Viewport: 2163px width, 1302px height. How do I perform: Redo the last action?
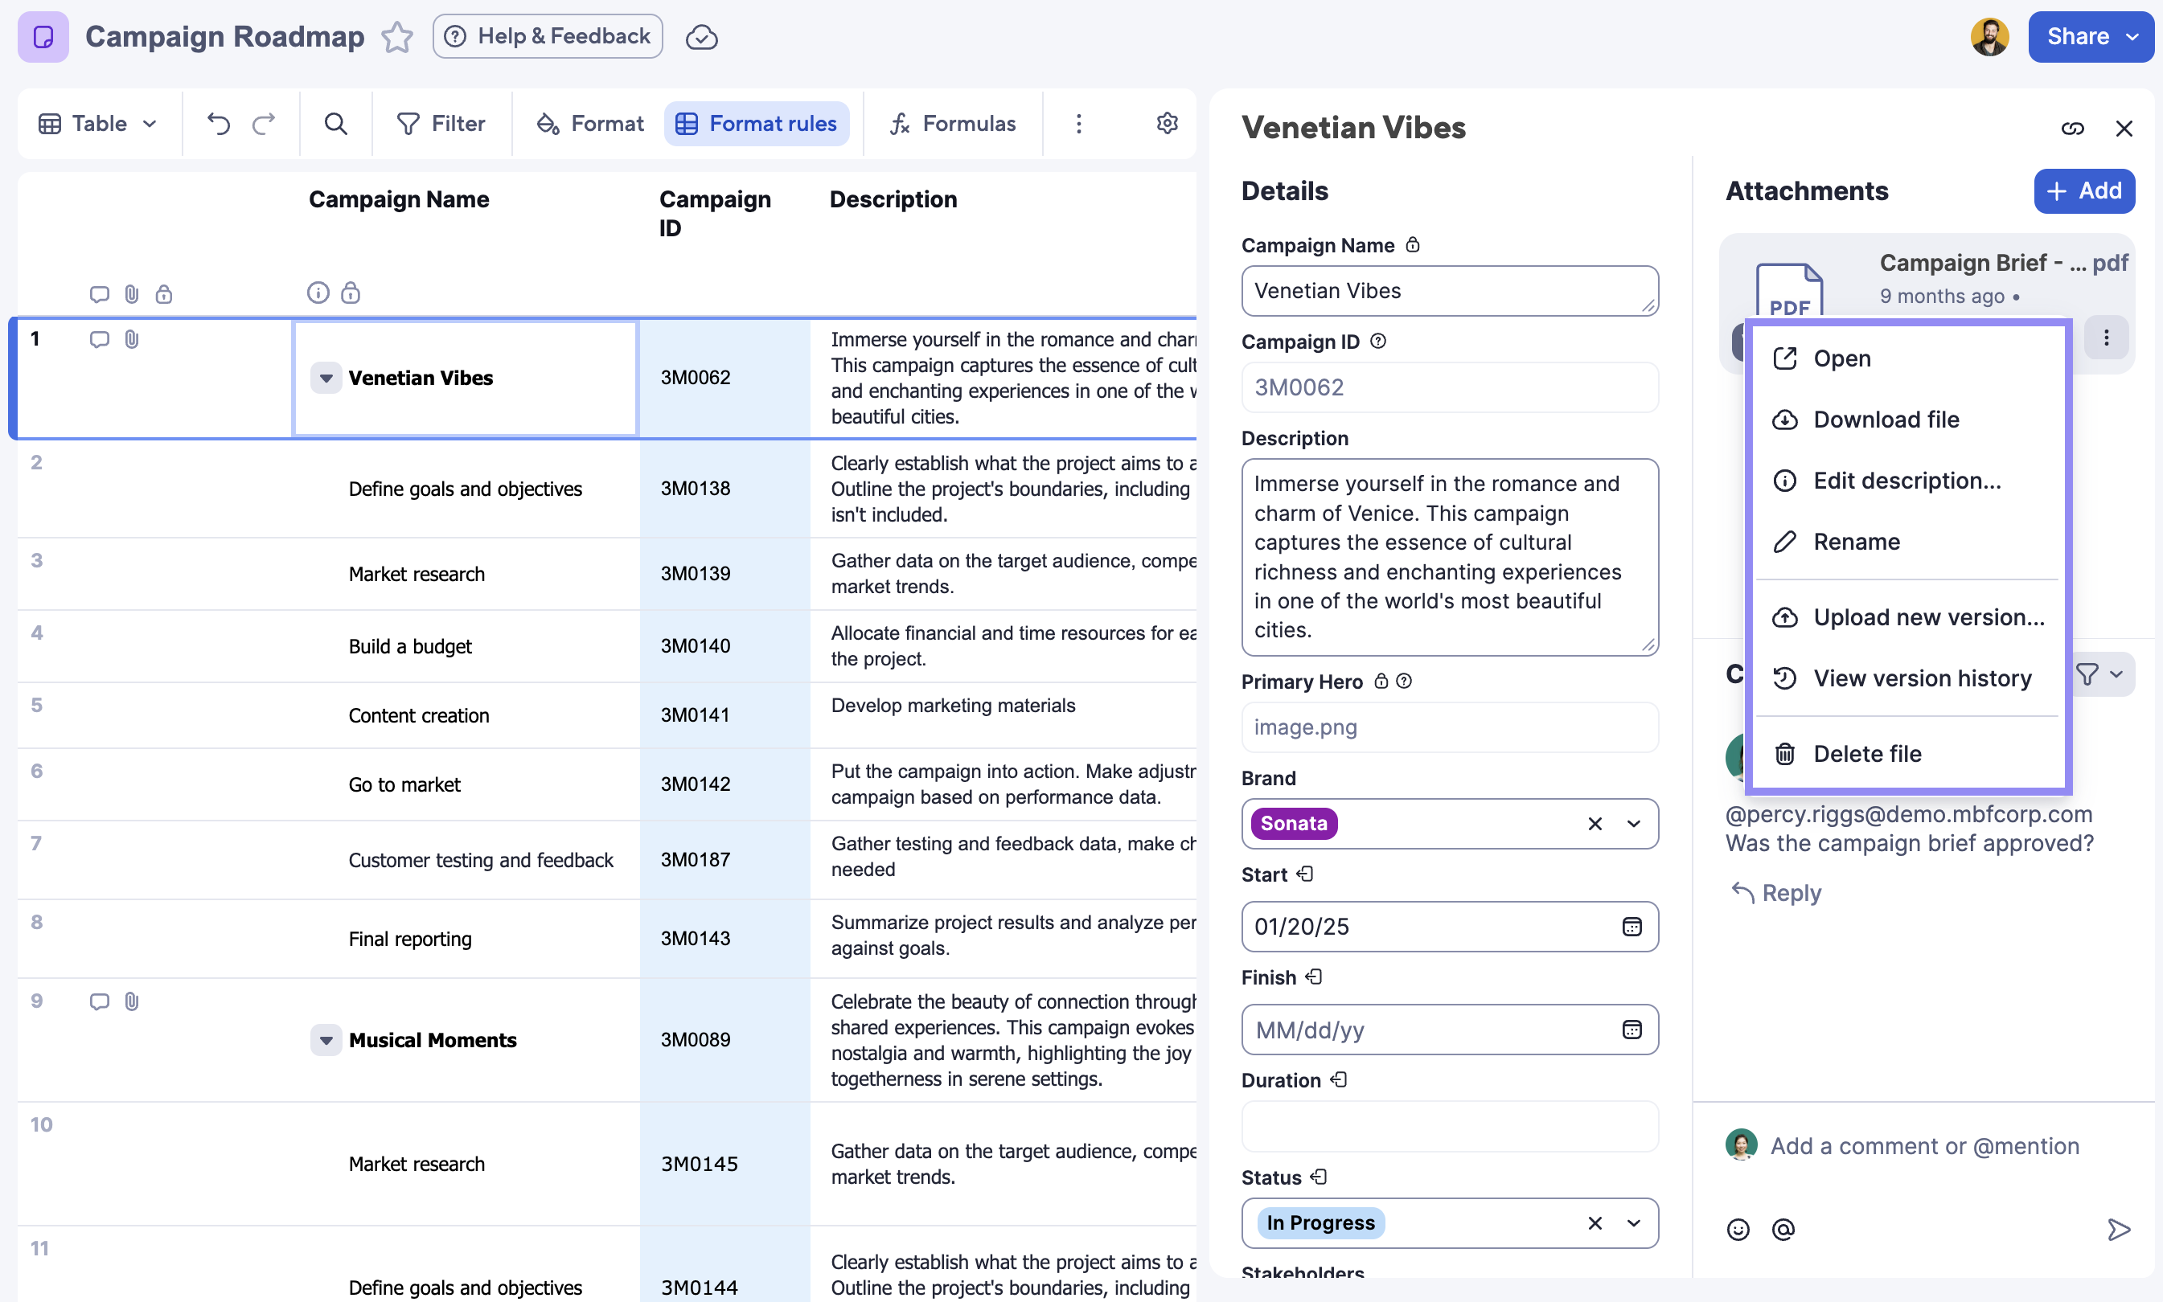263,124
